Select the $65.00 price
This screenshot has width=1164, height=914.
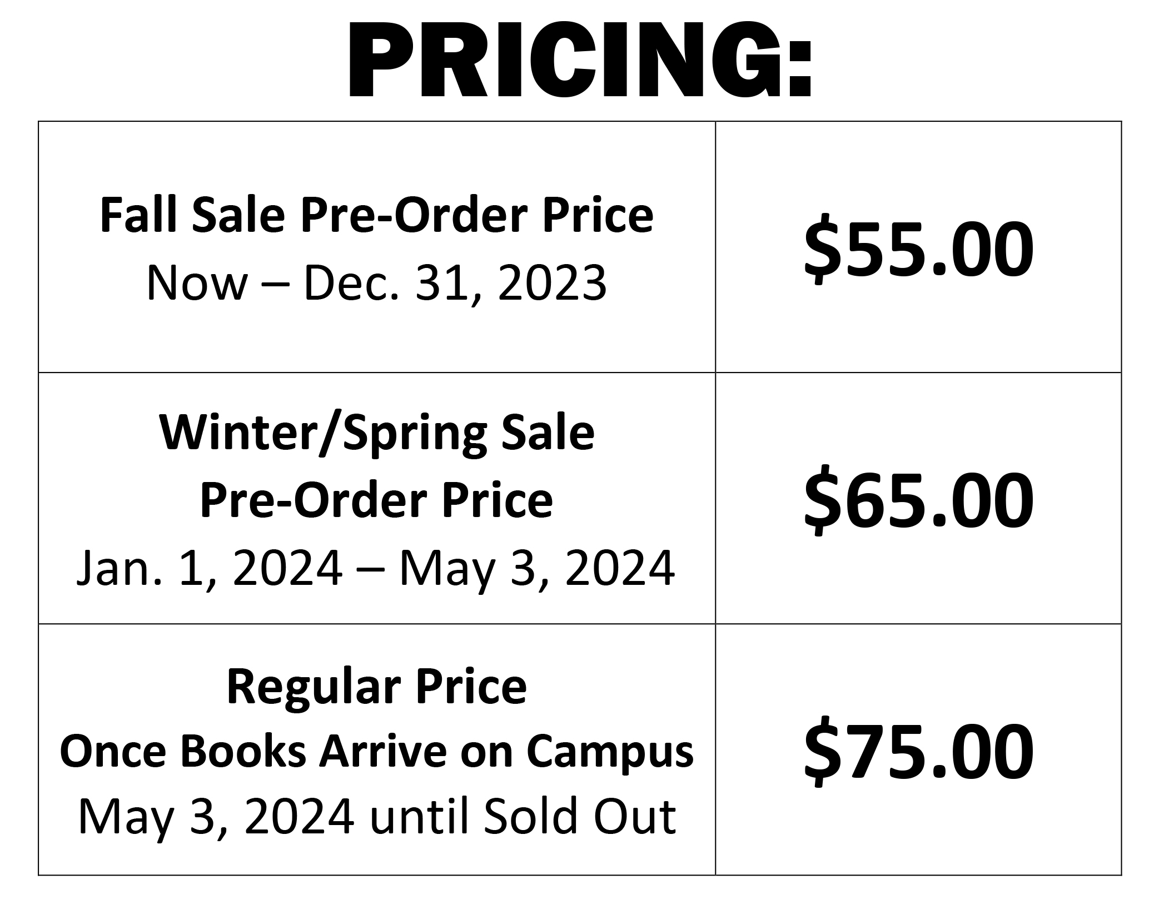tap(918, 500)
